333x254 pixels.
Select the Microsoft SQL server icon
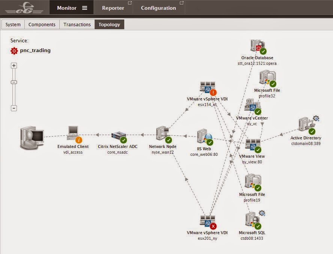[x=252, y=220]
